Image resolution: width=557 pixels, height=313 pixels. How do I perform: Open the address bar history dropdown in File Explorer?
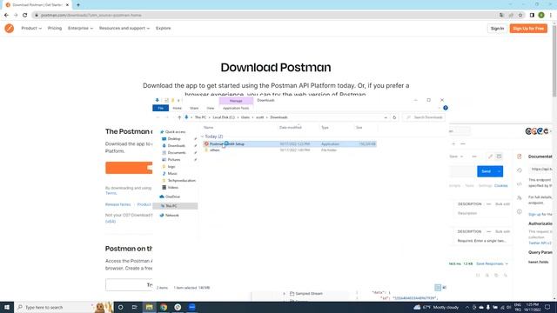tap(386, 117)
